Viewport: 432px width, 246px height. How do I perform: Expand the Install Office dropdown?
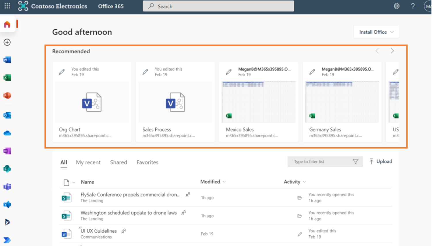coord(376,32)
